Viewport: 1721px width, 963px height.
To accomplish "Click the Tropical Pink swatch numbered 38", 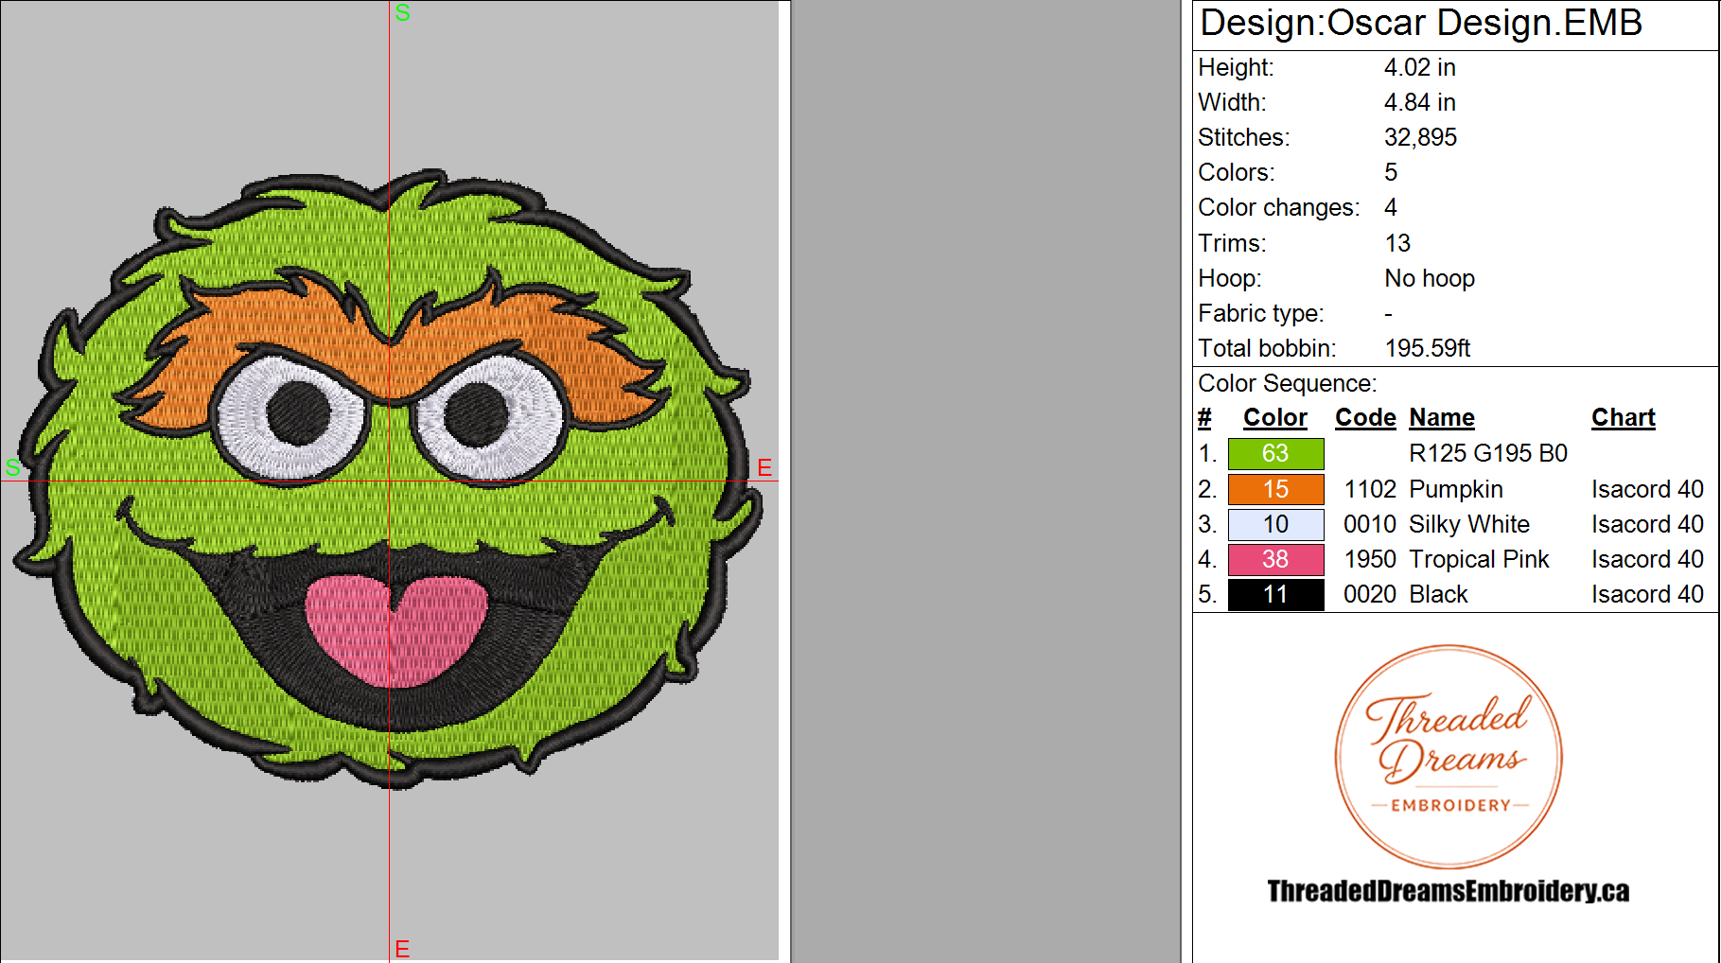I will click(x=1275, y=559).
